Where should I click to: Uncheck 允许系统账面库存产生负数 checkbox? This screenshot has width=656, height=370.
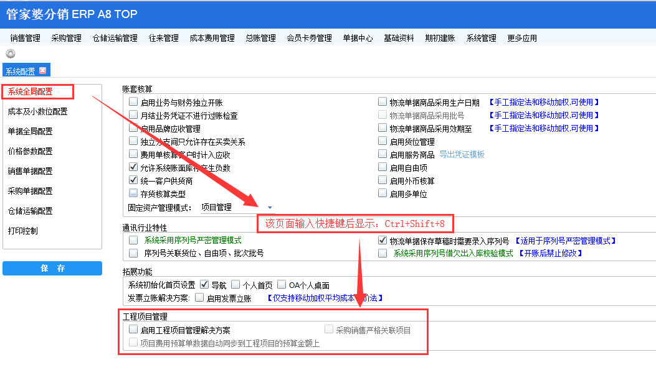coord(133,167)
